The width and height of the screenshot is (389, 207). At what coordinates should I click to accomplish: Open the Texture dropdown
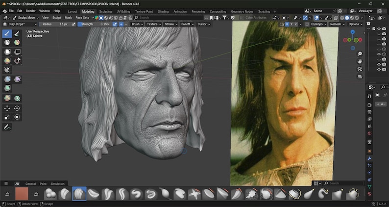pos(154,24)
